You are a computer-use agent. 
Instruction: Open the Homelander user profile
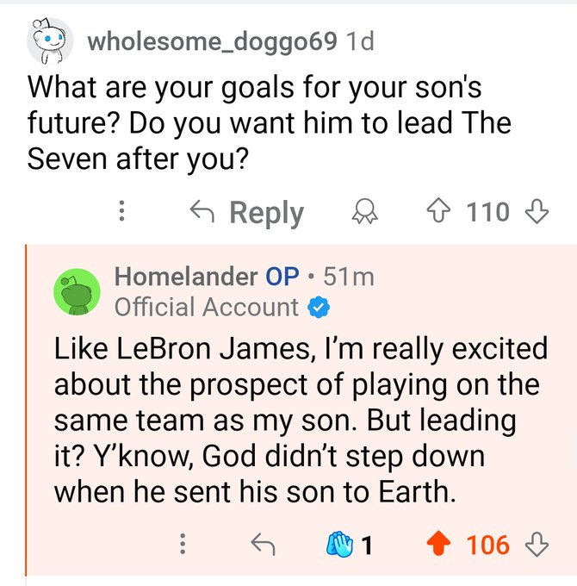[185, 277]
